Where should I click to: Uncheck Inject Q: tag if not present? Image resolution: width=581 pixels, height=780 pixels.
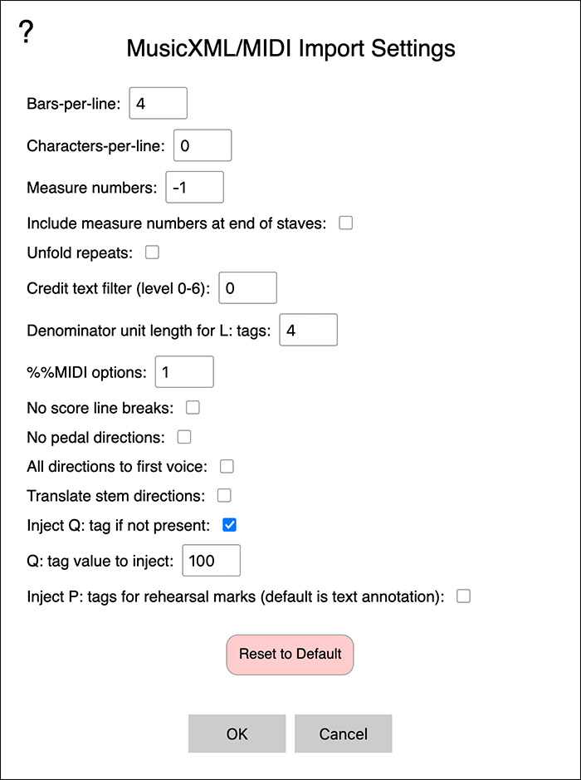pos(229,525)
